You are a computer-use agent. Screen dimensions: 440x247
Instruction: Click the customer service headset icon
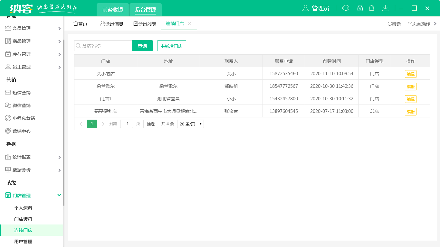click(x=346, y=8)
